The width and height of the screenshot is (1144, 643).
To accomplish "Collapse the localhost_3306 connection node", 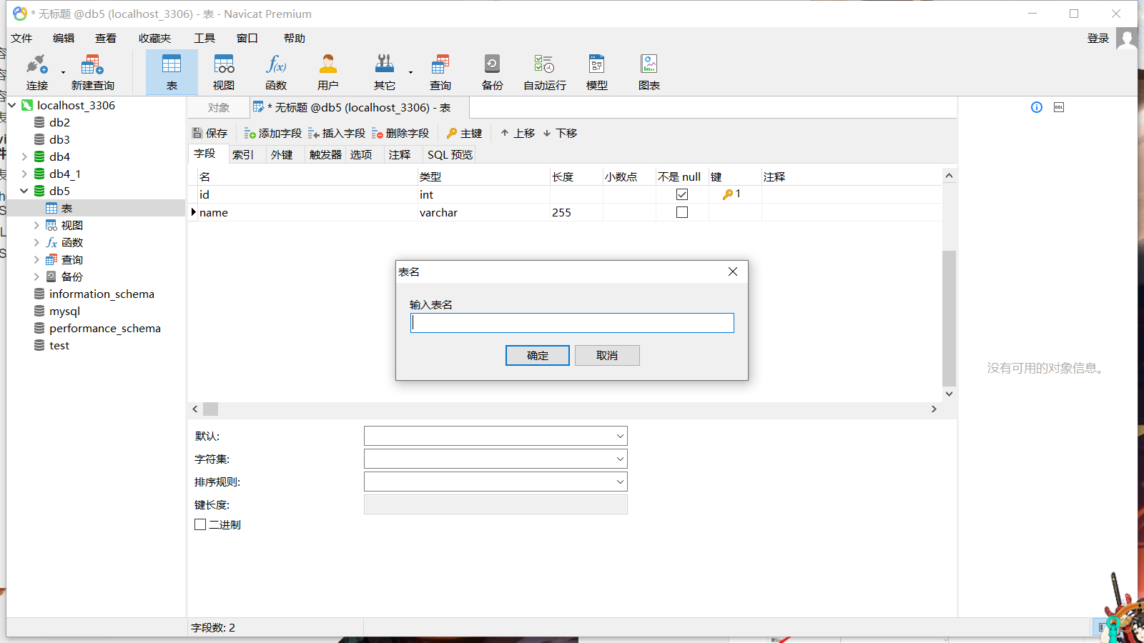I will click(x=12, y=105).
